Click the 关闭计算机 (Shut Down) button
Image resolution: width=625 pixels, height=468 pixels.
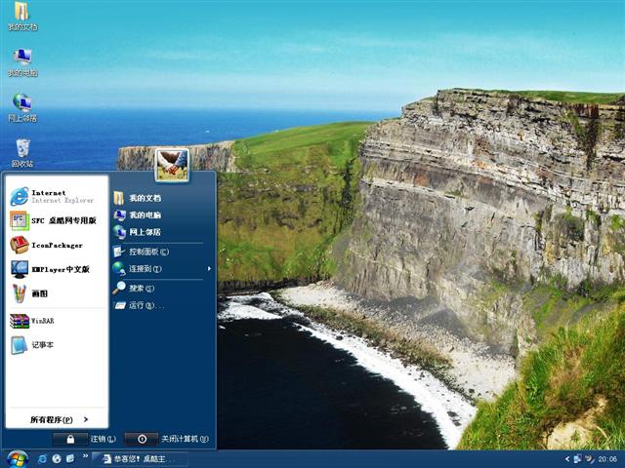(x=168, y=439)
